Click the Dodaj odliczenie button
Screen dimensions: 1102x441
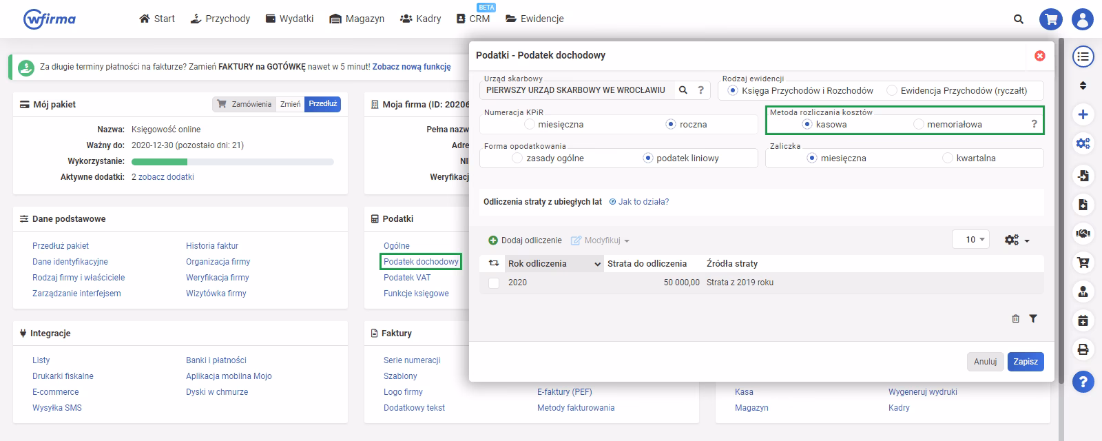[525, 240]
